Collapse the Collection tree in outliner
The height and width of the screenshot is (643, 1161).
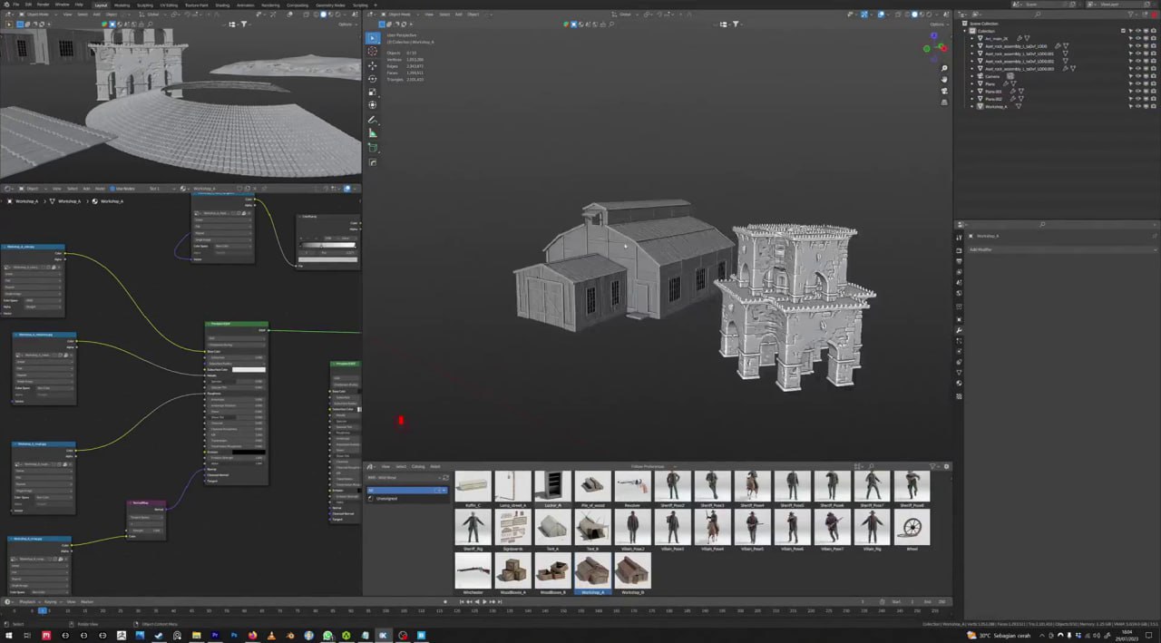click(964, 31)
